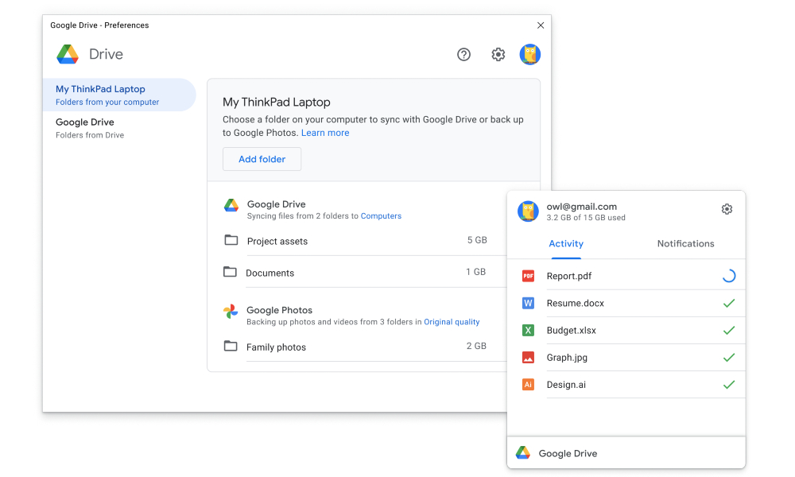Click the PDF icon for Report.pdf
This screenshot has height=477, width=795.
[528, 276]
